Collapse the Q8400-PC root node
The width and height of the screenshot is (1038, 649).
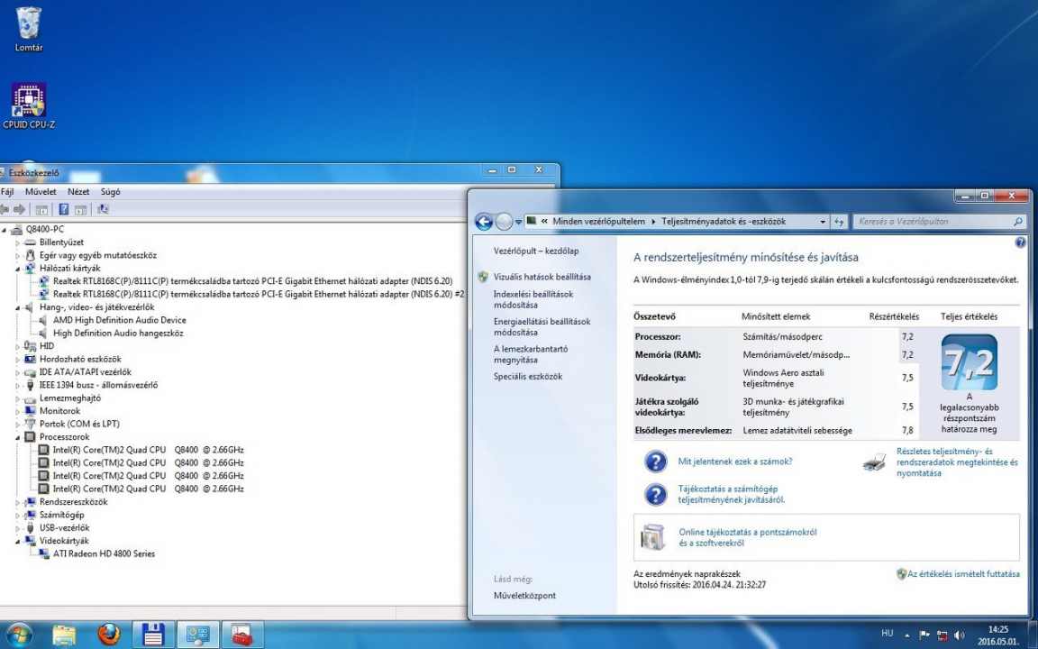pos(5,230)
